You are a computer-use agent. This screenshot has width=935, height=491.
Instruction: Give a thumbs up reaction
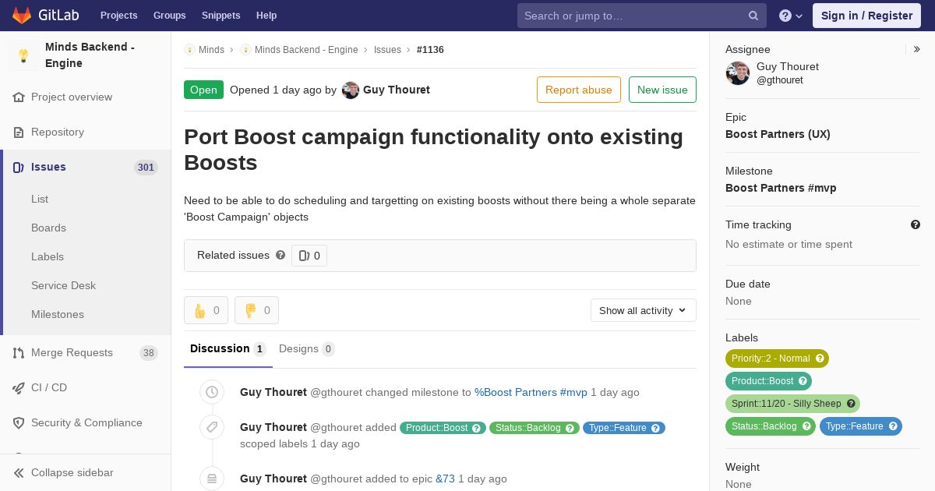pyautogui.click(x=206, y=310)
